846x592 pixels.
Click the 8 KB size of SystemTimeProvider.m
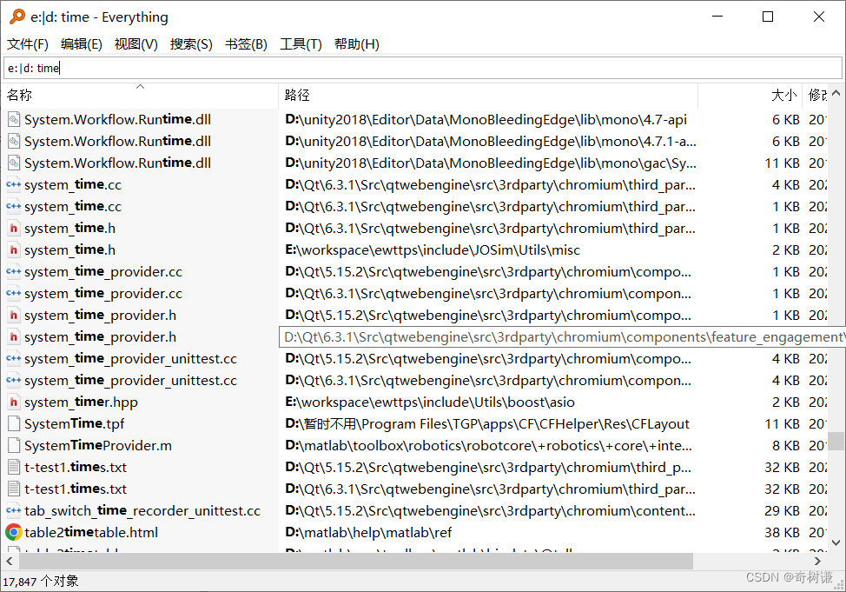click(x=785, y=445)
